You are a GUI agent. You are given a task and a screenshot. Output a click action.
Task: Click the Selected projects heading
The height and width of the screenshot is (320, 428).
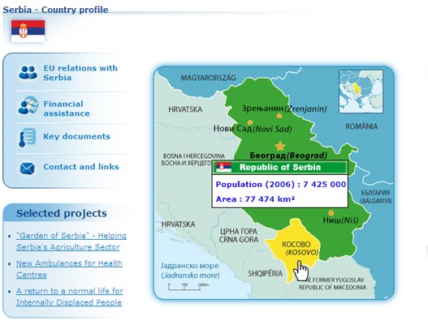[x=62, y=213]
